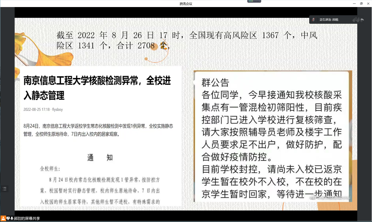Click the 通知 heading in the notice
This screenshot has height=222, width=372.
(x=100, y=158)
